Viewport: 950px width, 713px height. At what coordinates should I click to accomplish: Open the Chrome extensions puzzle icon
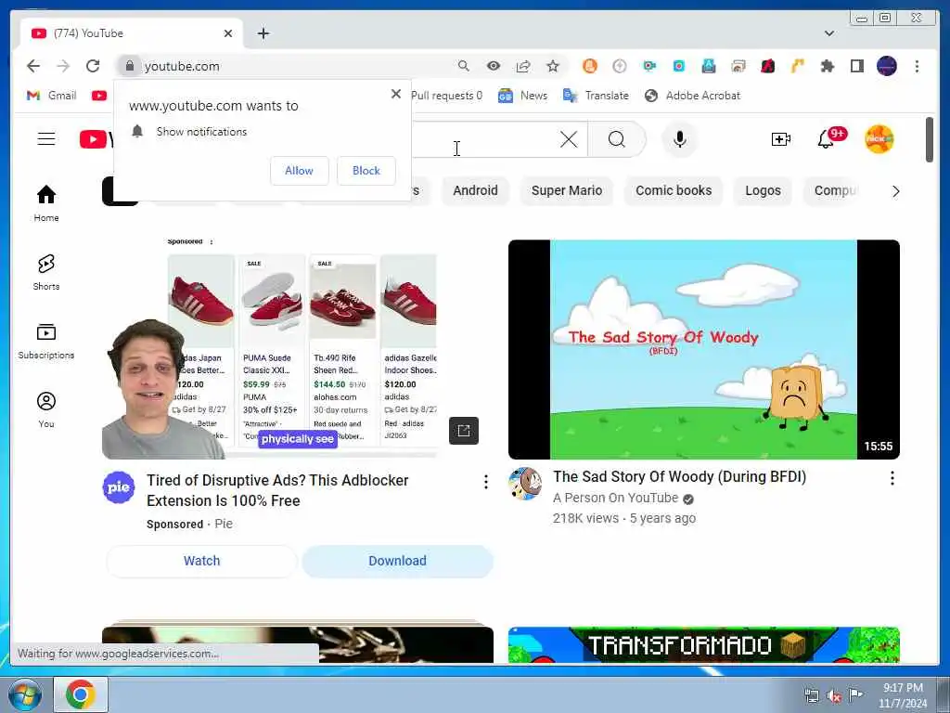point(827,66)
